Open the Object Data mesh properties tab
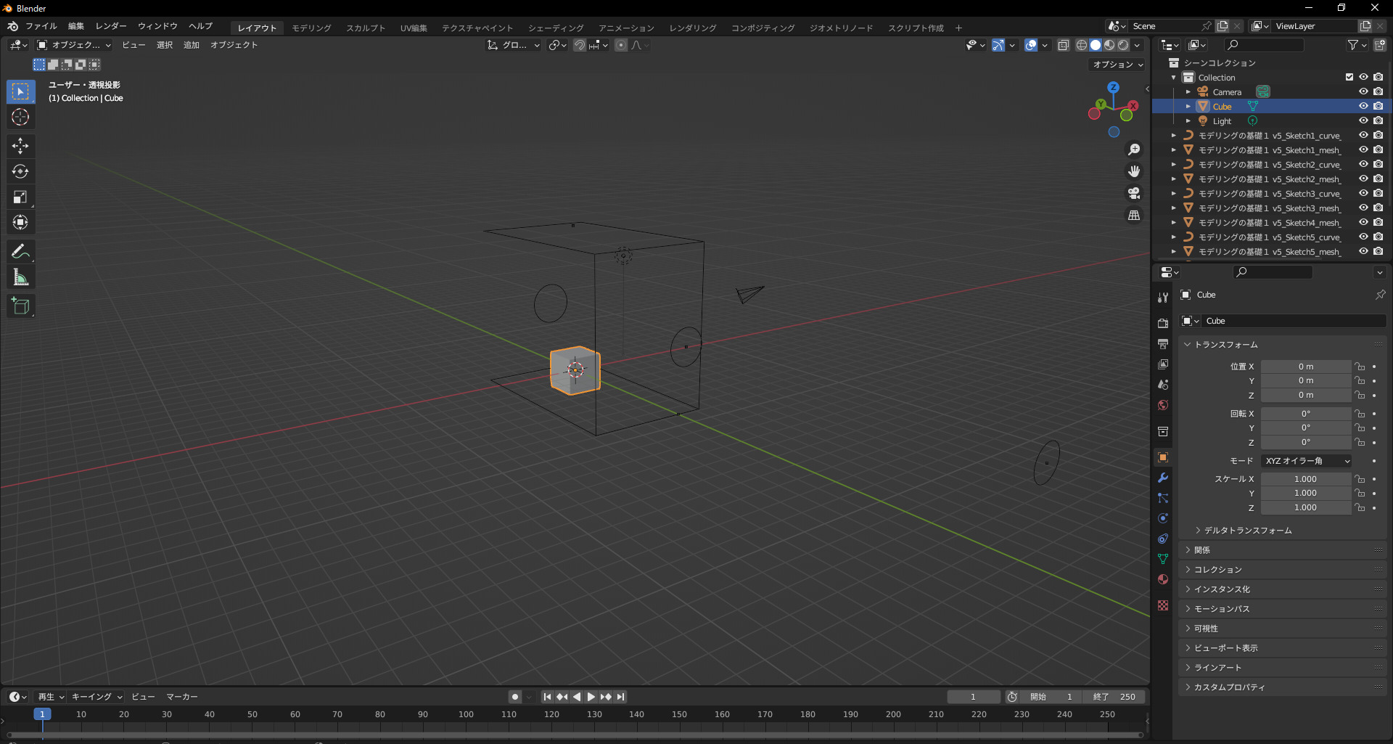Screen dimensions: 1393x744 pos(1163,559)
